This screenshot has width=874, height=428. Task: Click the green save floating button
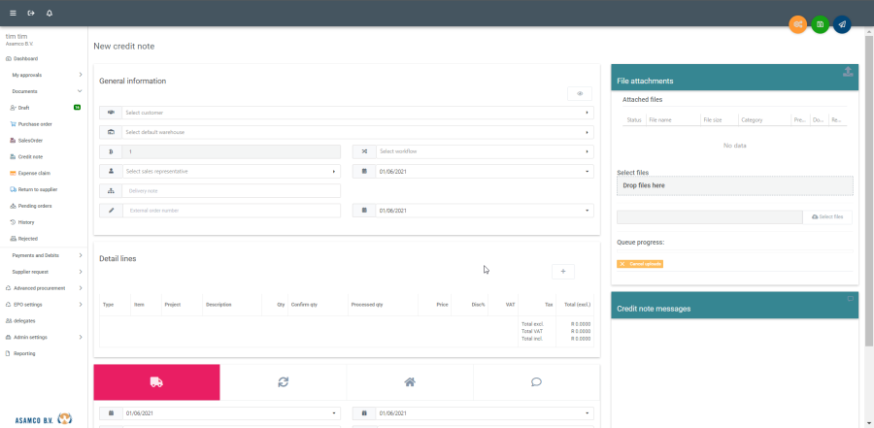[820, 24]
